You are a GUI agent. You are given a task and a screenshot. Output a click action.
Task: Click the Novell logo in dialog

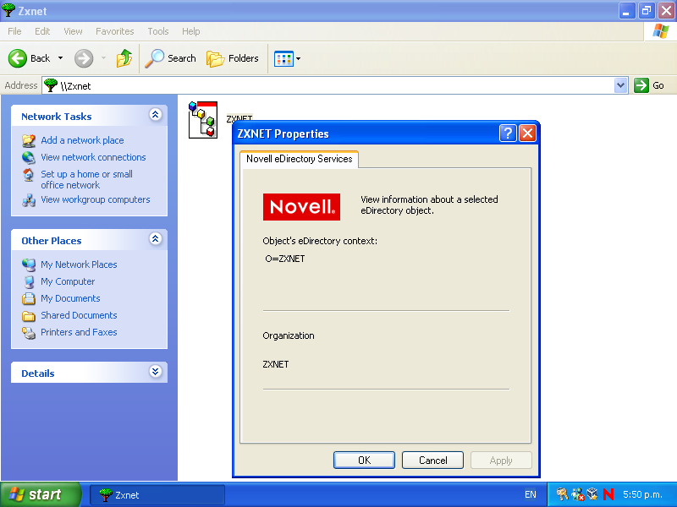pos(301,207)
